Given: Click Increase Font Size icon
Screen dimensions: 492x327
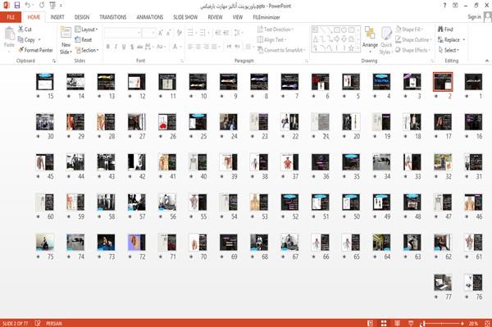Looking at the screenshot, I should [x=161, y=33].
